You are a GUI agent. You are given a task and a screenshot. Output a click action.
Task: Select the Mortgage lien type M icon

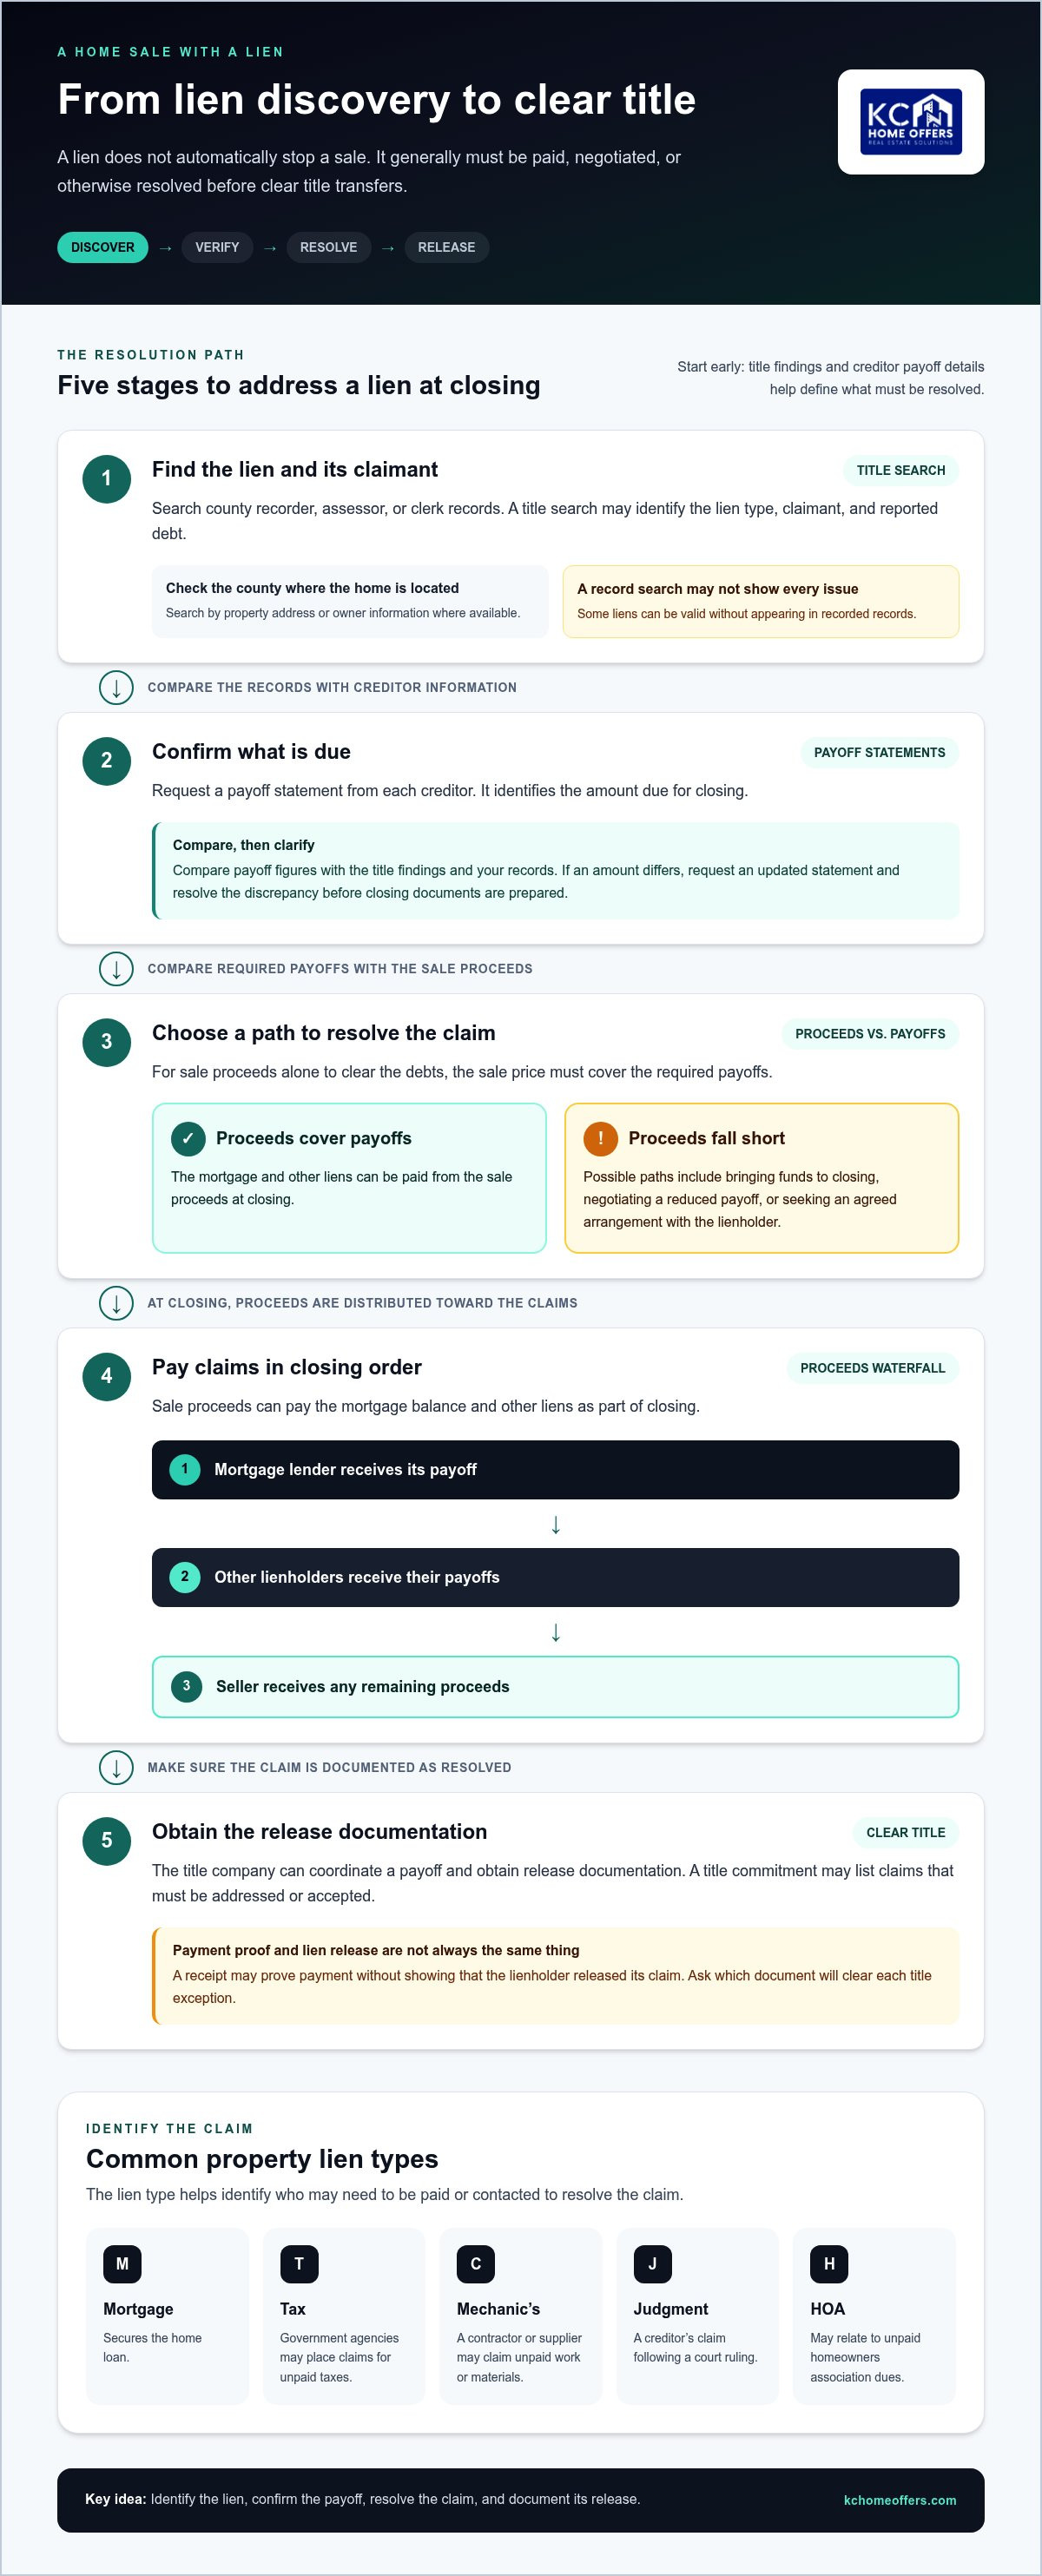coord(122,2264)
